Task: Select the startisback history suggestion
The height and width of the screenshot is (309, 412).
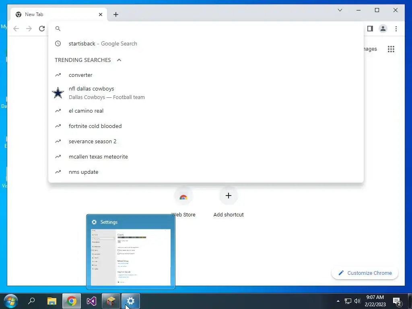Action: [x=206, y=43]
